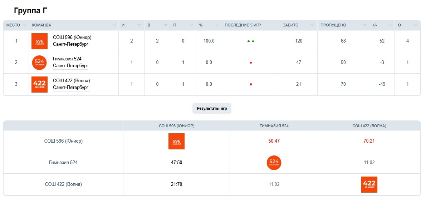Click the 21:70 score in bottom row
Image resolution: width=426 pixels, height=203 pixels.
tap(176, 184)
